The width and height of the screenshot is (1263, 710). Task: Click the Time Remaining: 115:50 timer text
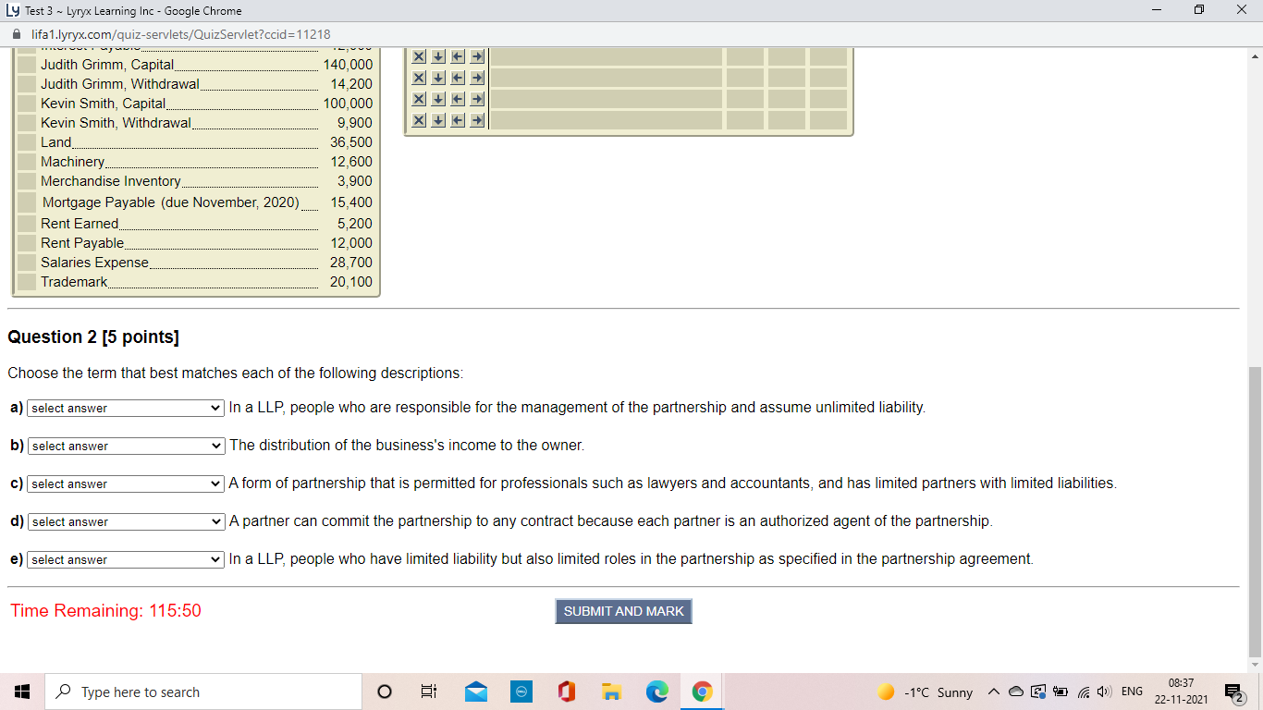point(105,611)
